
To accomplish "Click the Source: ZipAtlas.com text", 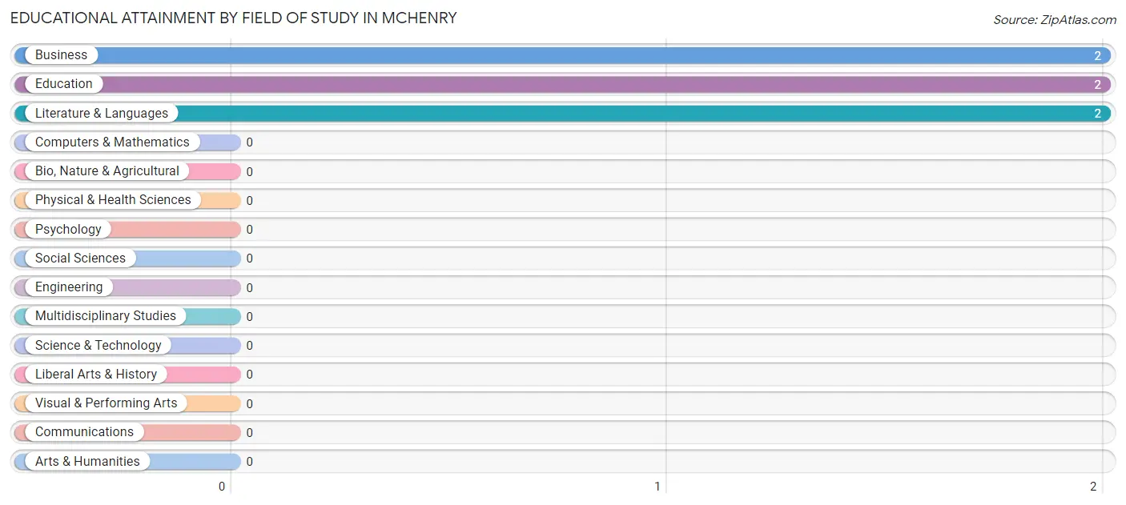I will [1055, 20].
